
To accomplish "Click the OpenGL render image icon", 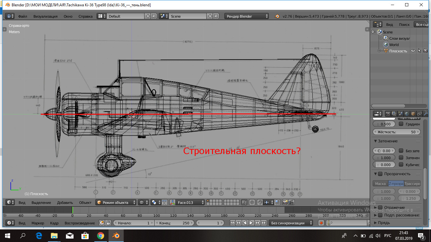I will click(285, 202).
